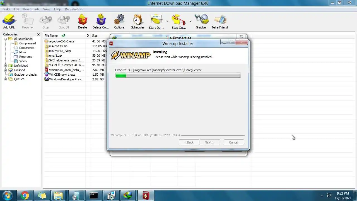Click the Winamp Installer title icon
The image size is (357, 201).
point(111,43)
